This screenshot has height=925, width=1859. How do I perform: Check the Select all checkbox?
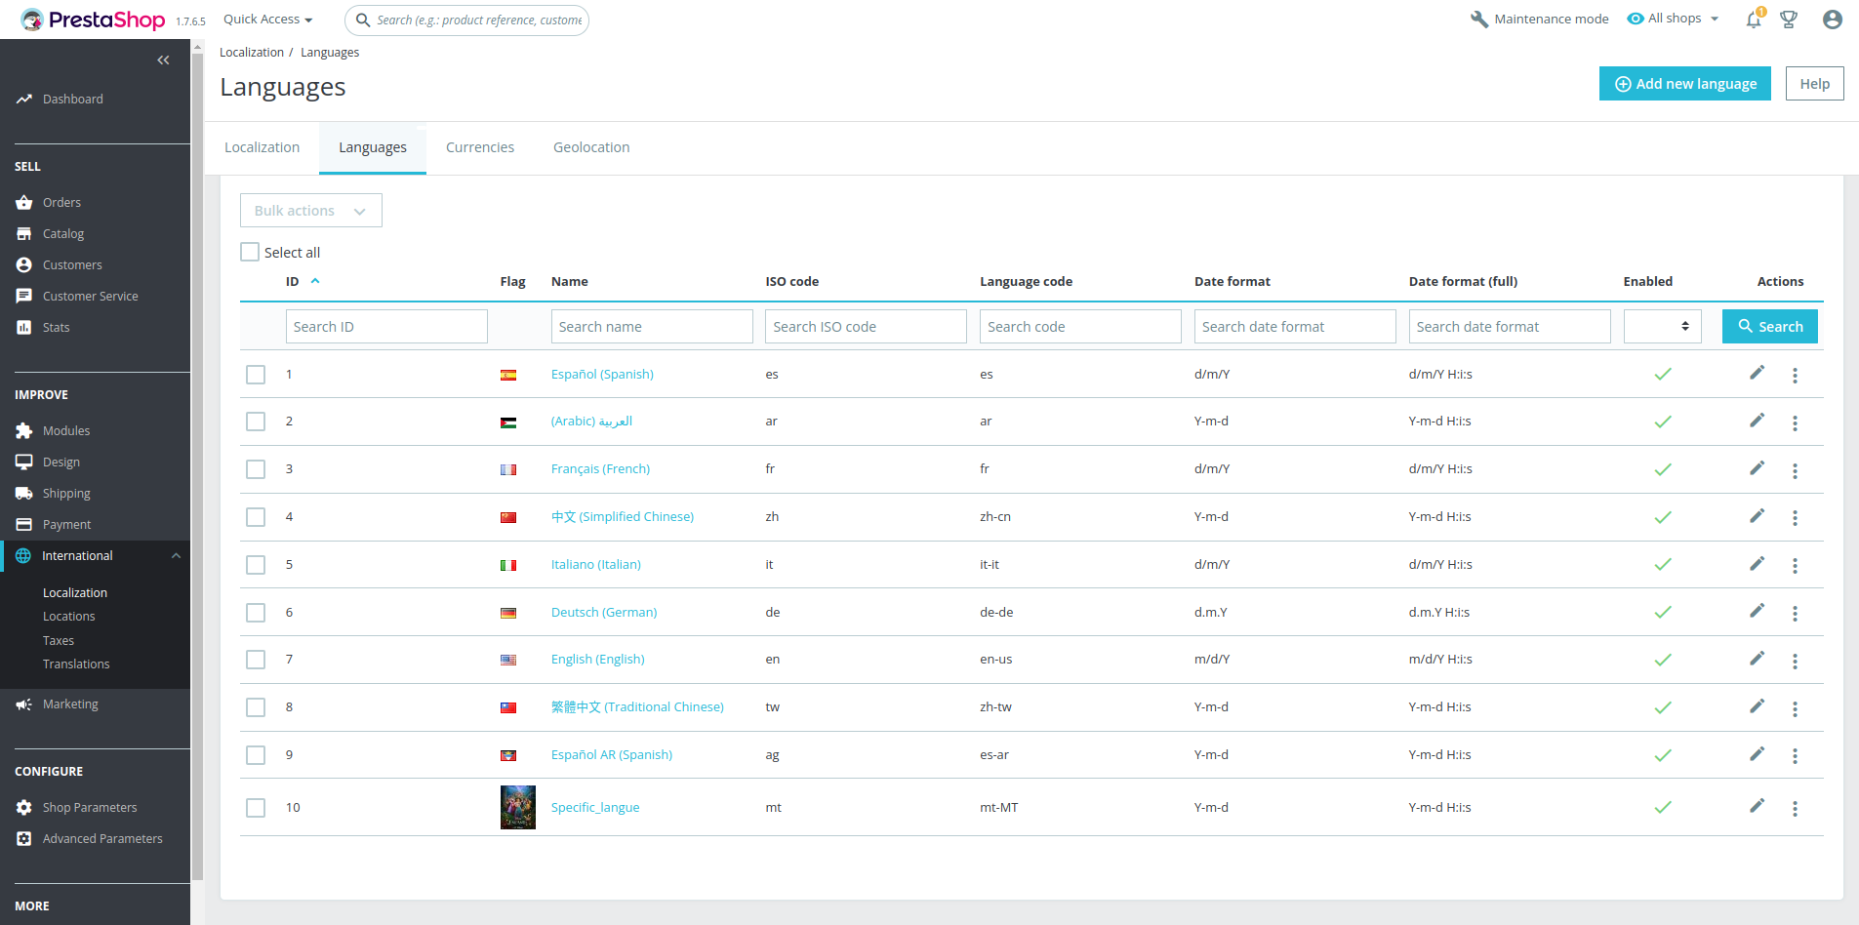point(249,252)
